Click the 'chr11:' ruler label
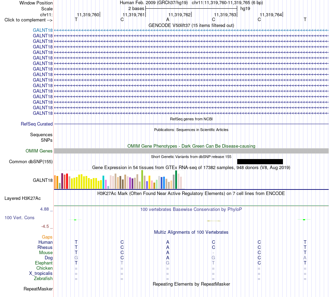 (46, 15)
